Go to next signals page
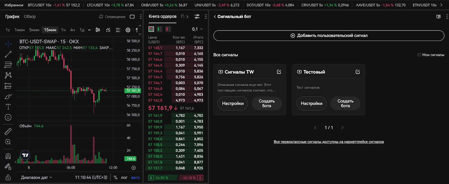This screenshot has height=184, width=449. 342,128
